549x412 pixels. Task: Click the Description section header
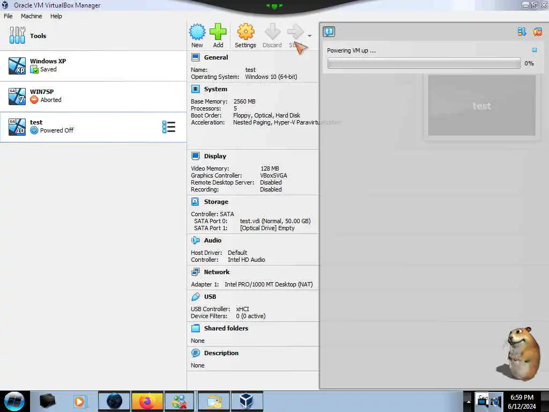point(221,353)
